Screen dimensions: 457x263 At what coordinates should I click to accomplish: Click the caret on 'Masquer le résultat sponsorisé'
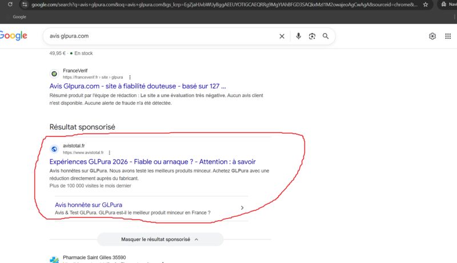197,240
